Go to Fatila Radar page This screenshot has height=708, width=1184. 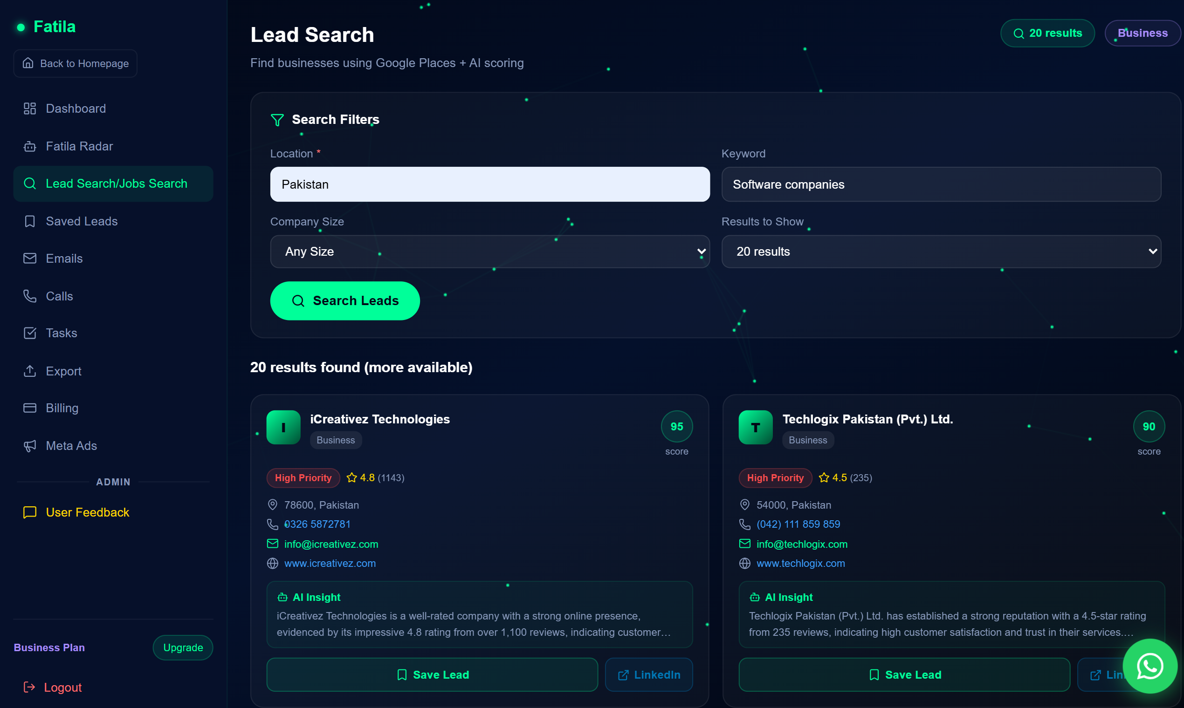pos(113,146)
